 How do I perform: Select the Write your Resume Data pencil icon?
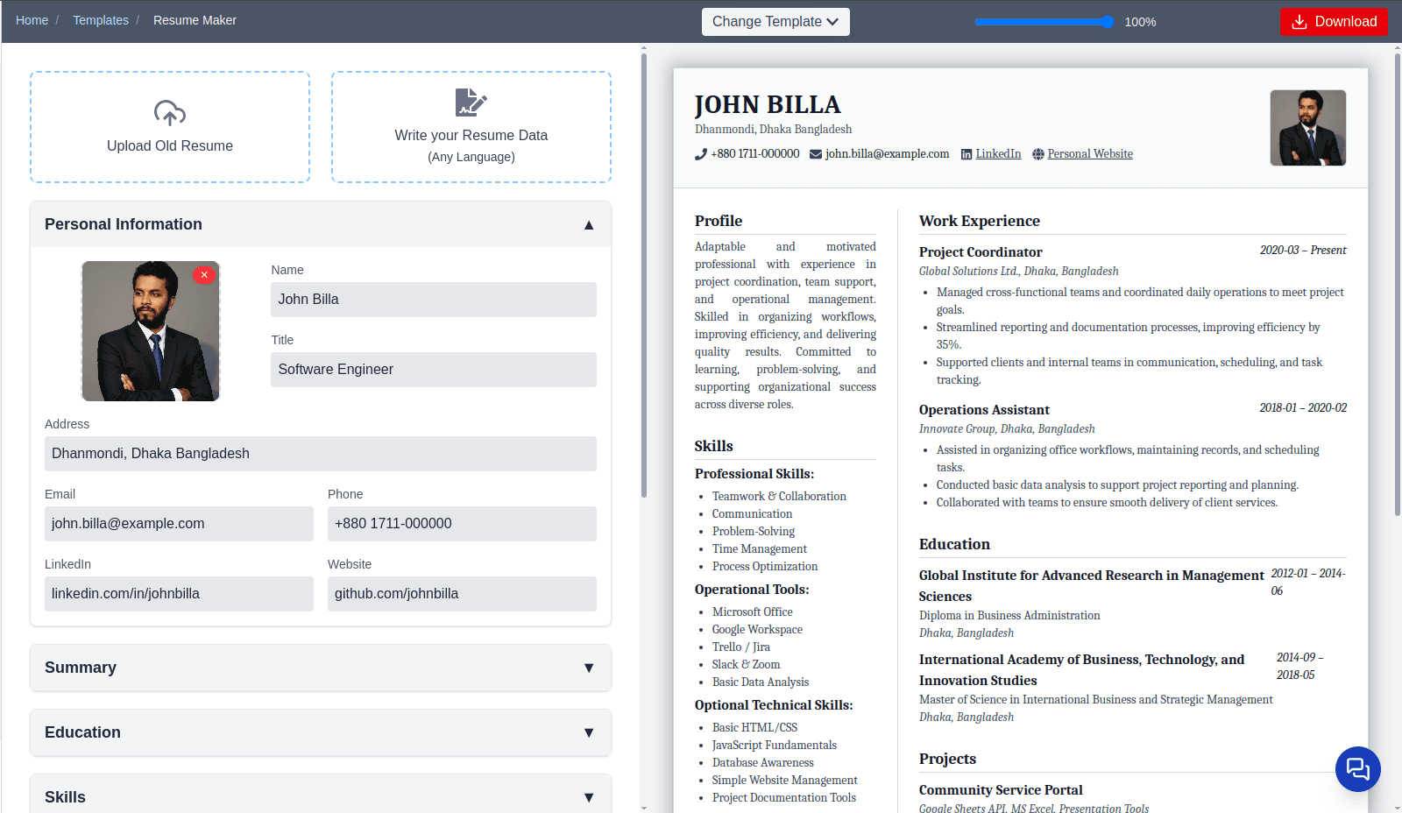(x=471, y=103)
